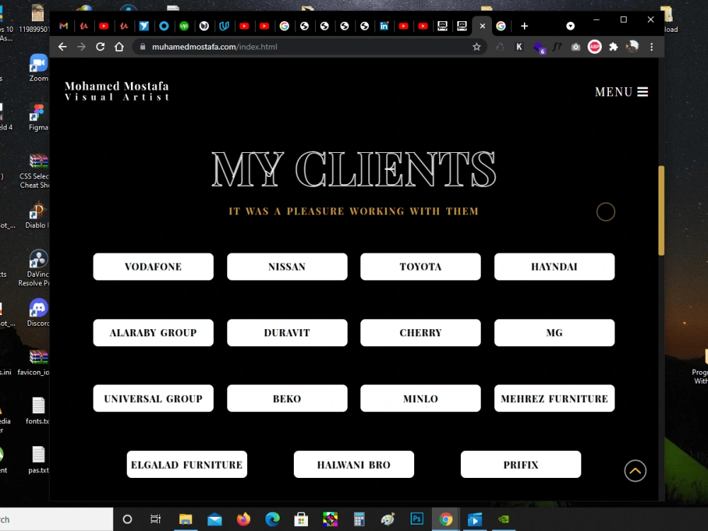
Task: Open the Chrome profile avatar
Action: (632, 47)
